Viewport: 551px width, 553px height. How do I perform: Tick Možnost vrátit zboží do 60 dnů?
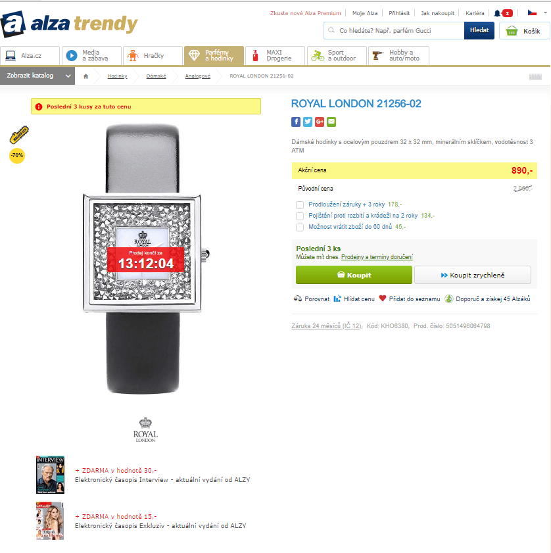coord(300,228)
